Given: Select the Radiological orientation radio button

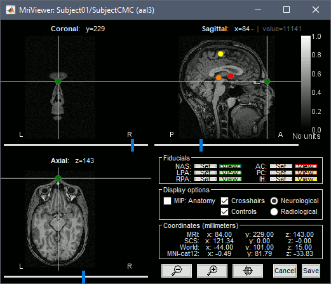Looking at the screenshot, I should click(274, 211).
